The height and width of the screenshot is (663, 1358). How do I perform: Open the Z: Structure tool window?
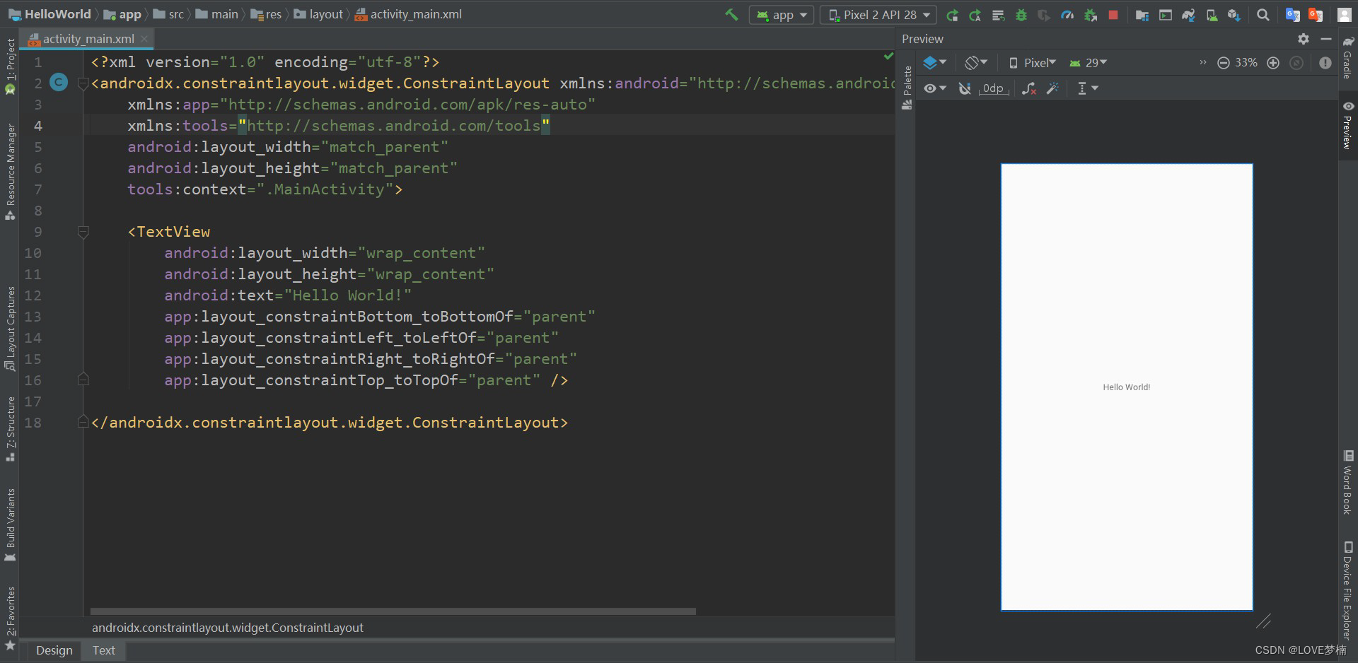point(10,428)
